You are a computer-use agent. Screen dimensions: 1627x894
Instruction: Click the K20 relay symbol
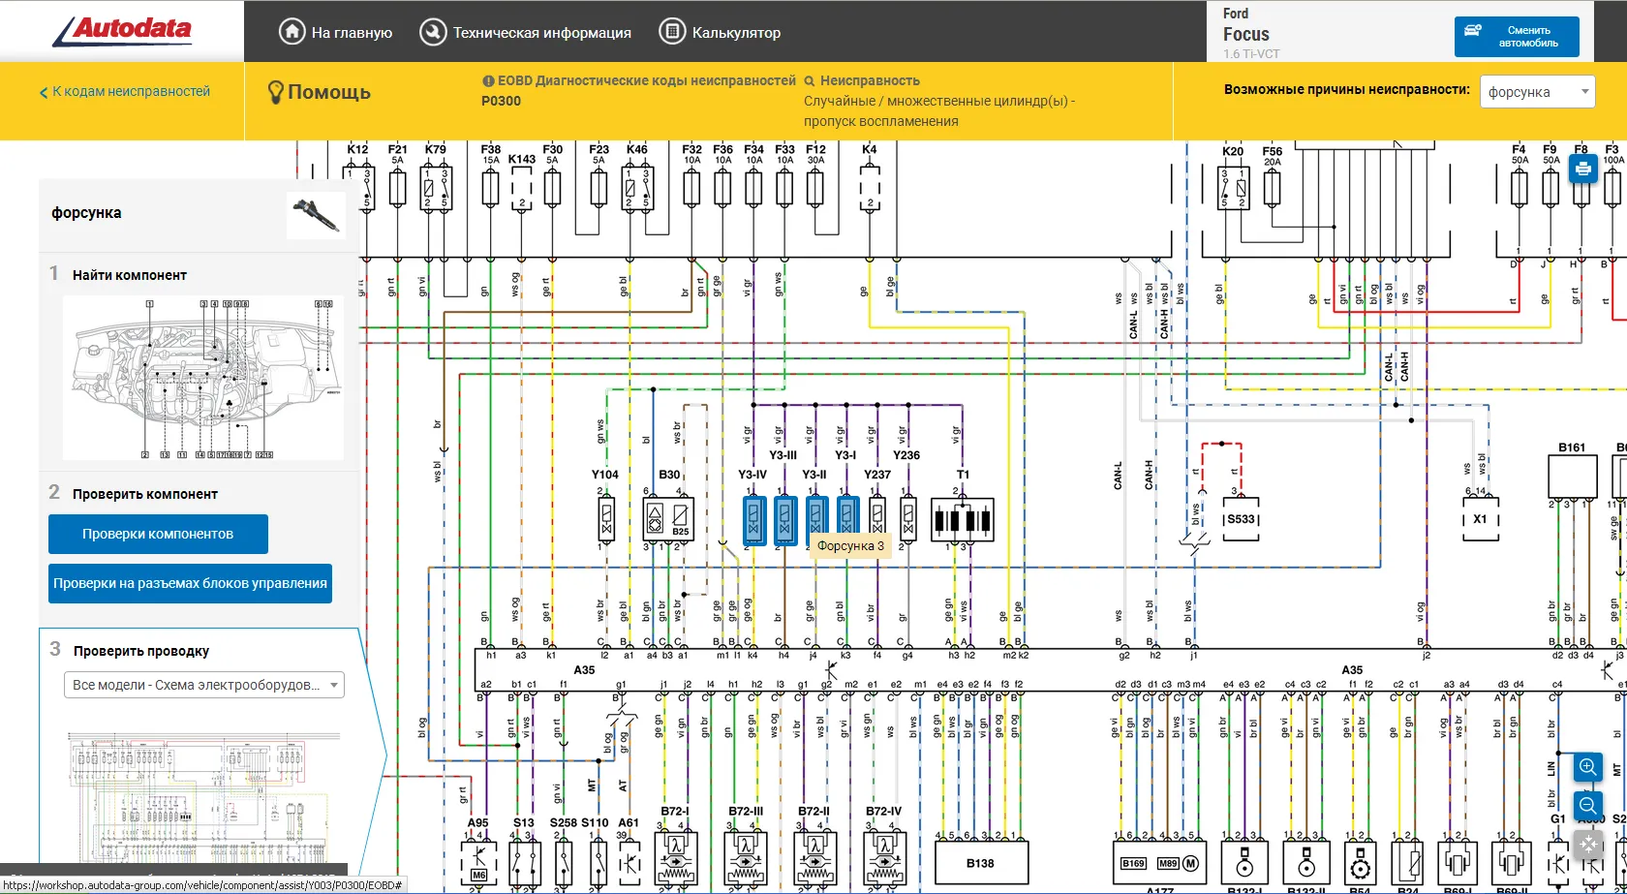1233,187
